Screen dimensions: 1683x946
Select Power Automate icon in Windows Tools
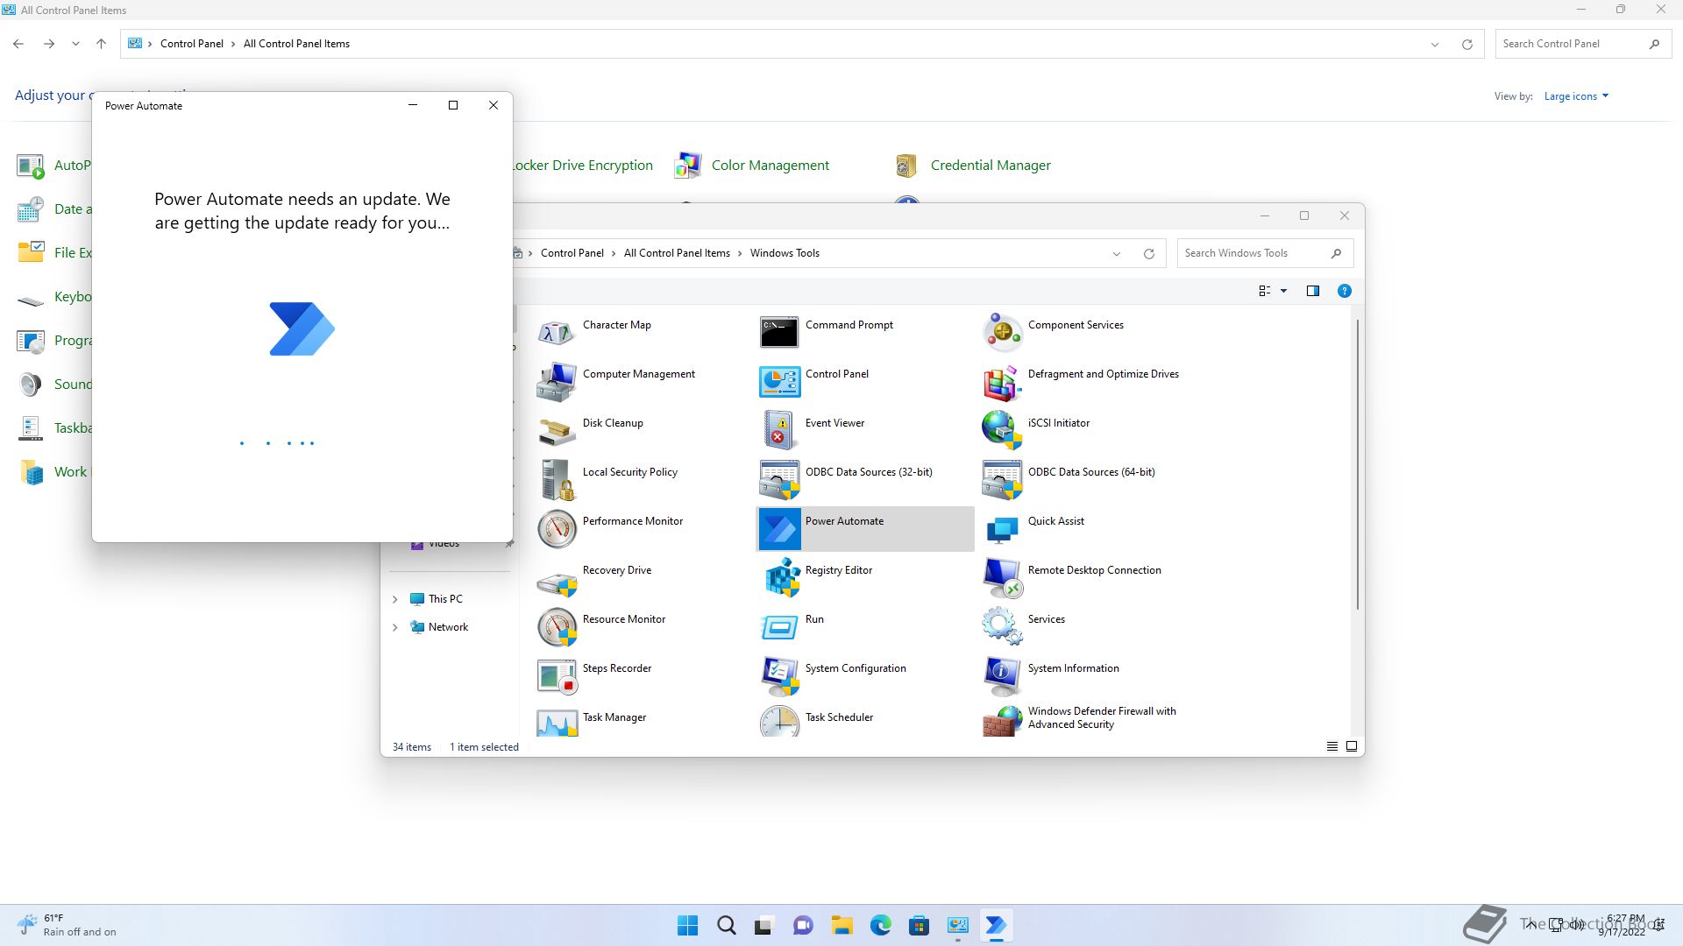point(779,528)
